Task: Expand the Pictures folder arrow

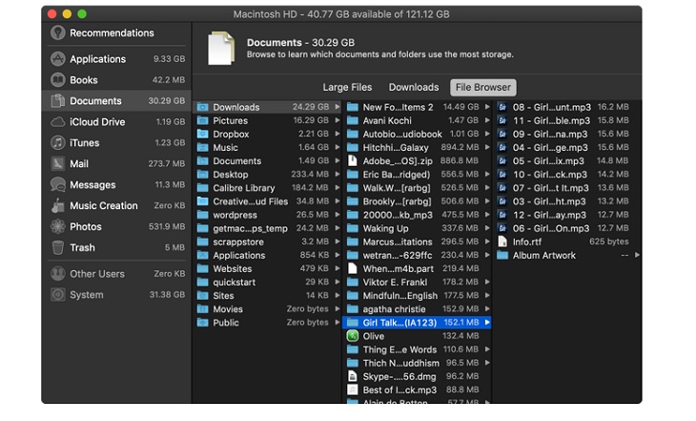Action: click(338, 120)
